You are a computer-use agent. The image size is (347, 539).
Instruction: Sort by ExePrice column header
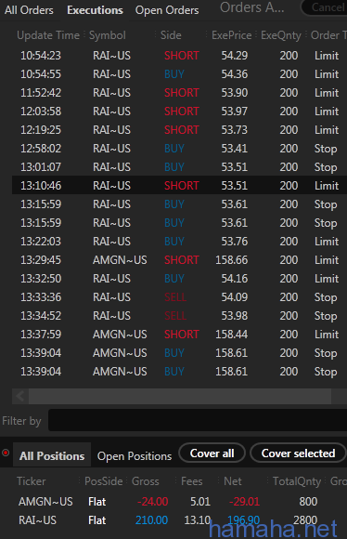231,35
